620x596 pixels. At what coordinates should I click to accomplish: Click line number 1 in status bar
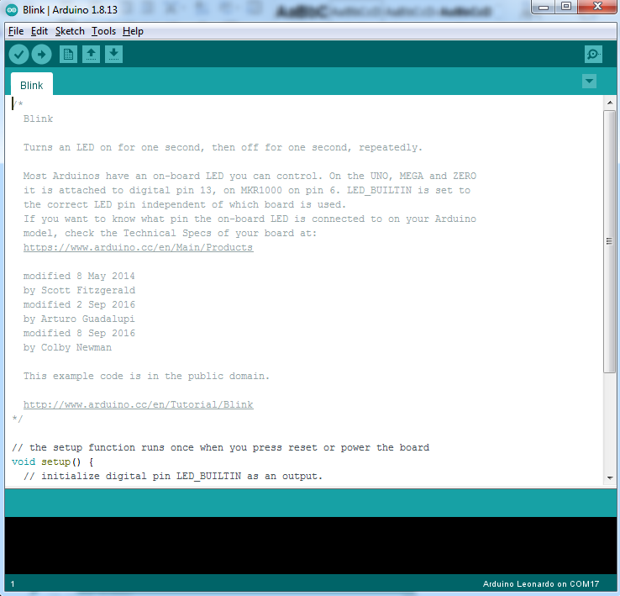tap(13, 583)
